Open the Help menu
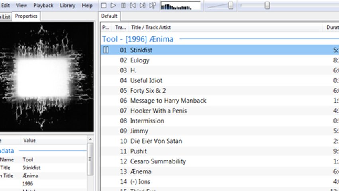339x191 pixels. click(x=87, y=6)
